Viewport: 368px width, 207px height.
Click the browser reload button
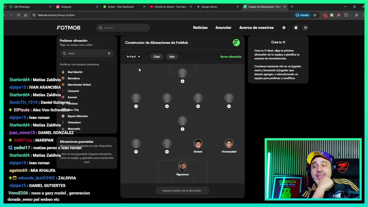pos(18,15)
